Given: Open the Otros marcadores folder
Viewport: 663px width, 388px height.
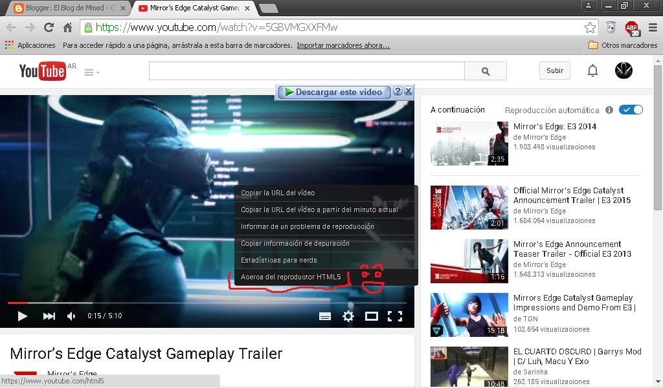Looking at the screenshot, I should (x=624, y=45).
